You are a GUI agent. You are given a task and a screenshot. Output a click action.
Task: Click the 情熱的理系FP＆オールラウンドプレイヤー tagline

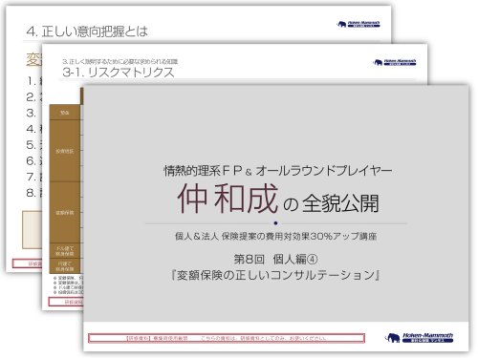click(x=278, y=171)
